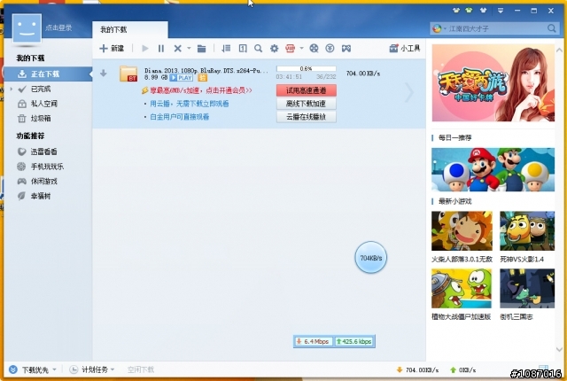Click the yuan coin icon in toolbar
The width and height of the screenshot is (567, 381).
tap(330, 48)
